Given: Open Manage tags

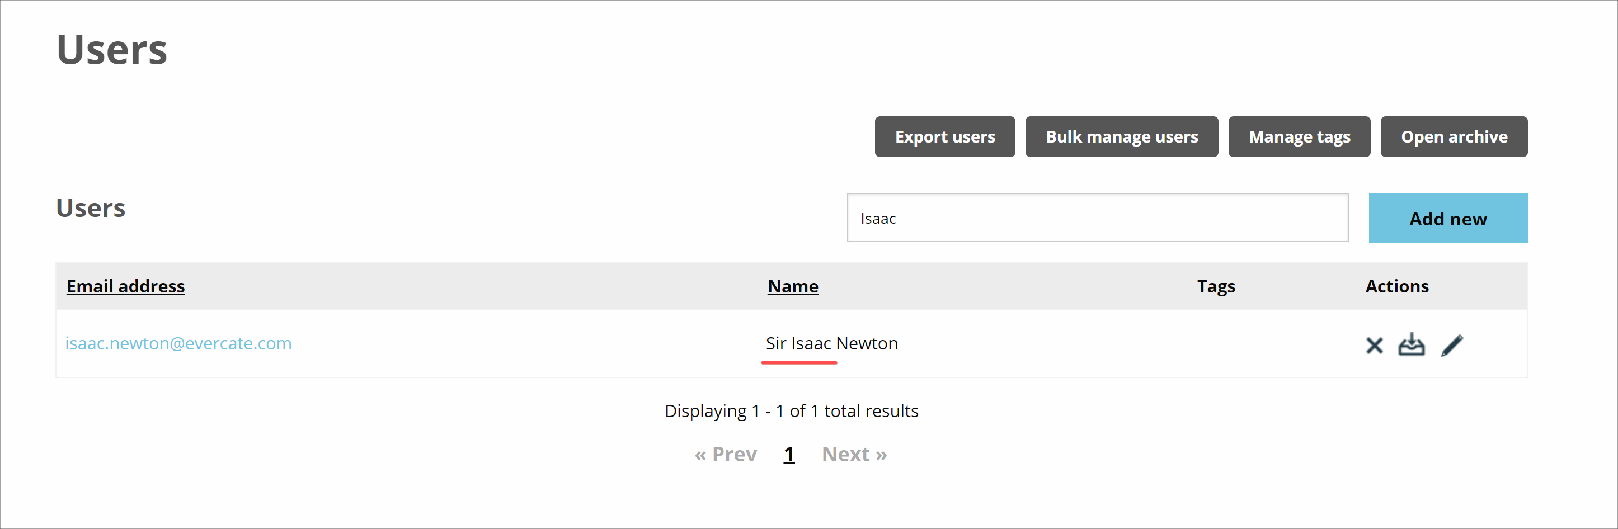Looking at the screenshot, I should click(x=1299, y=136).
